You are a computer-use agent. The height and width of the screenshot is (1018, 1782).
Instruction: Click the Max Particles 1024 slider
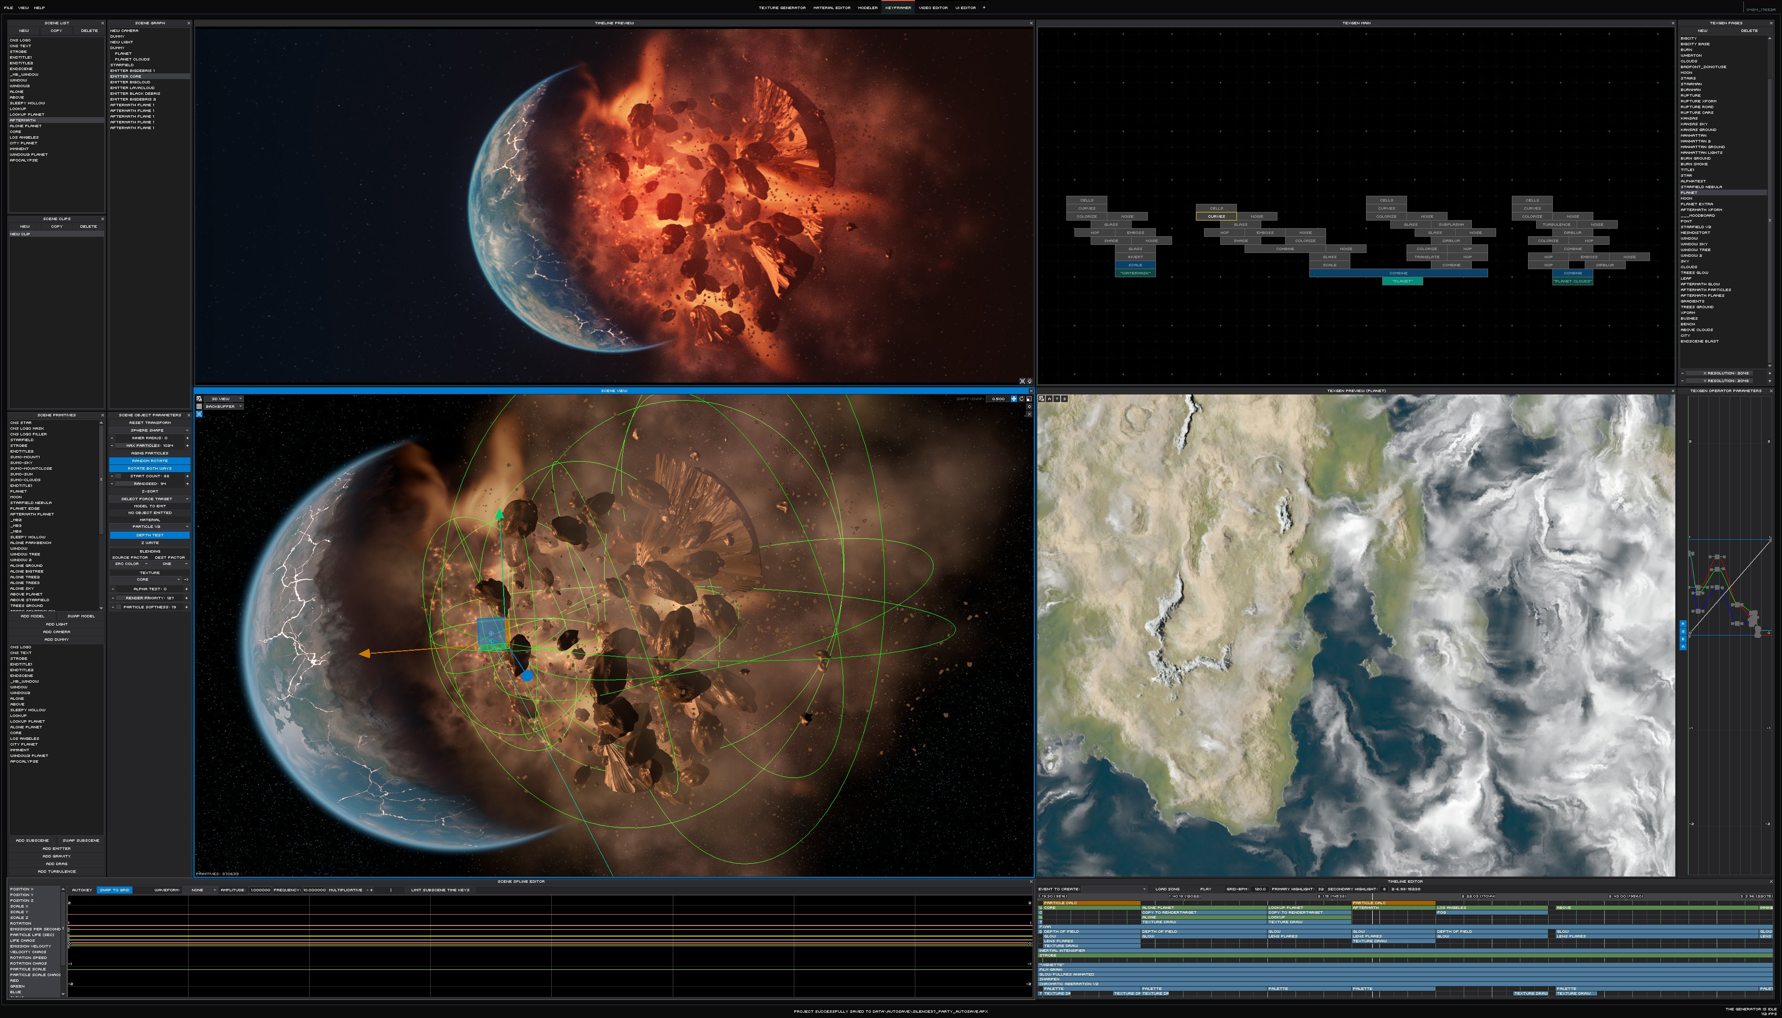coord(150,445)
